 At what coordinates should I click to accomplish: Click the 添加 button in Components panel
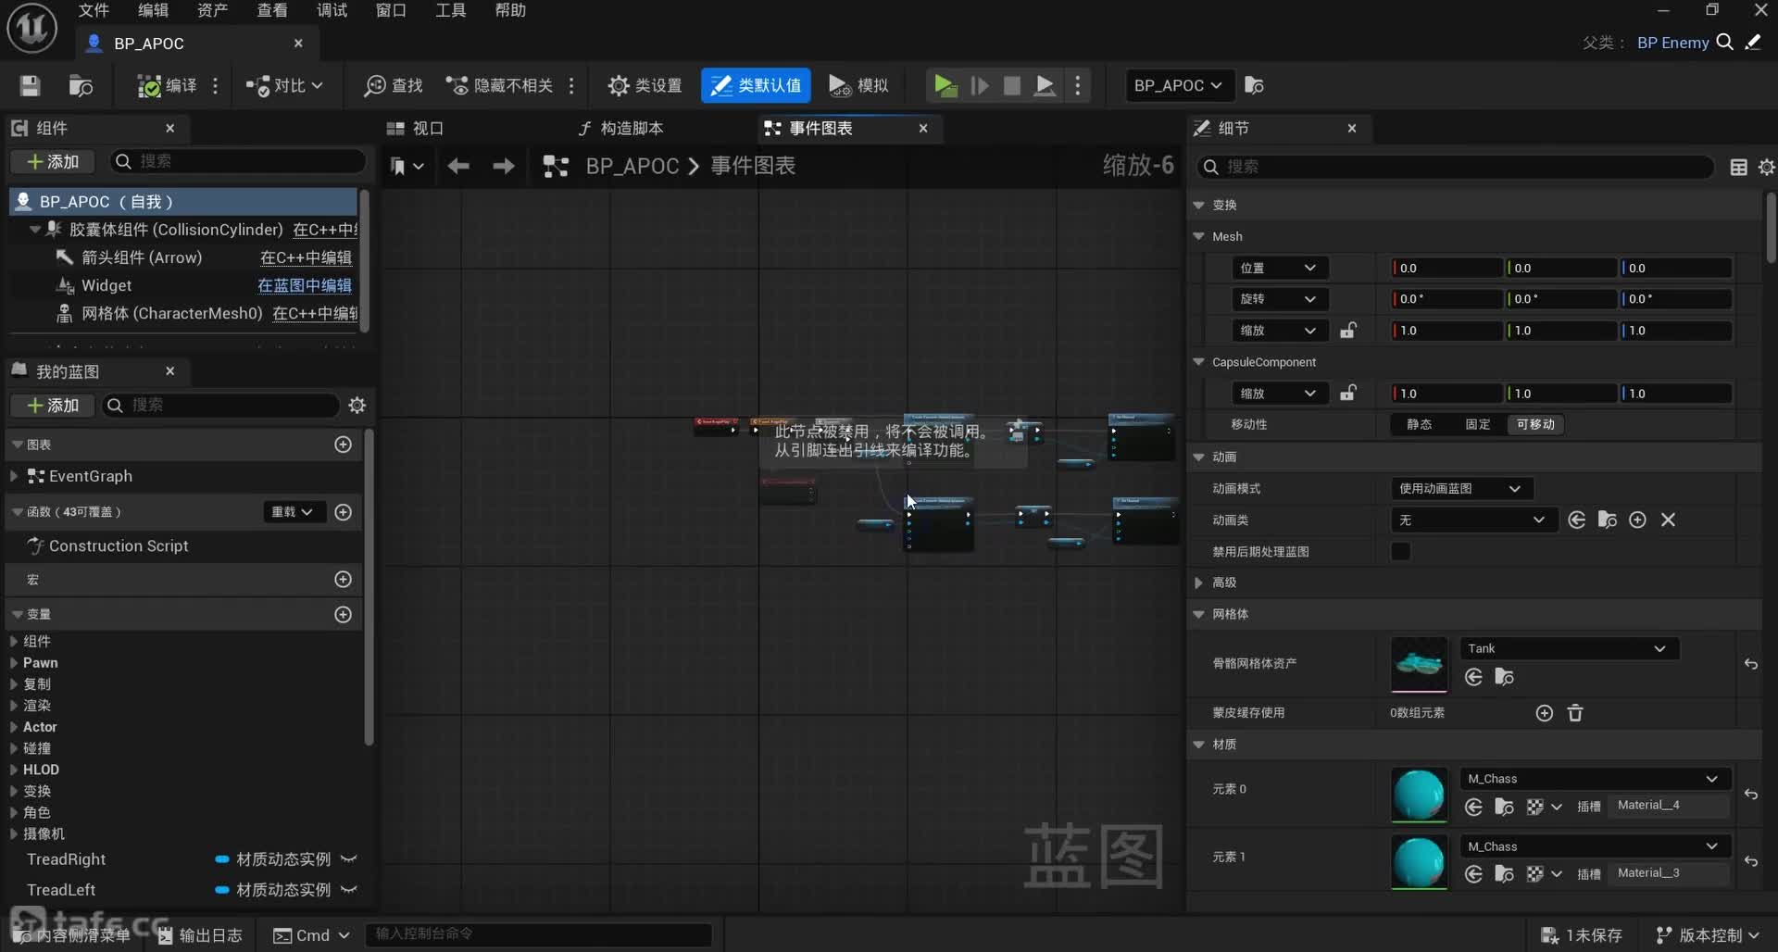point(53,162)
